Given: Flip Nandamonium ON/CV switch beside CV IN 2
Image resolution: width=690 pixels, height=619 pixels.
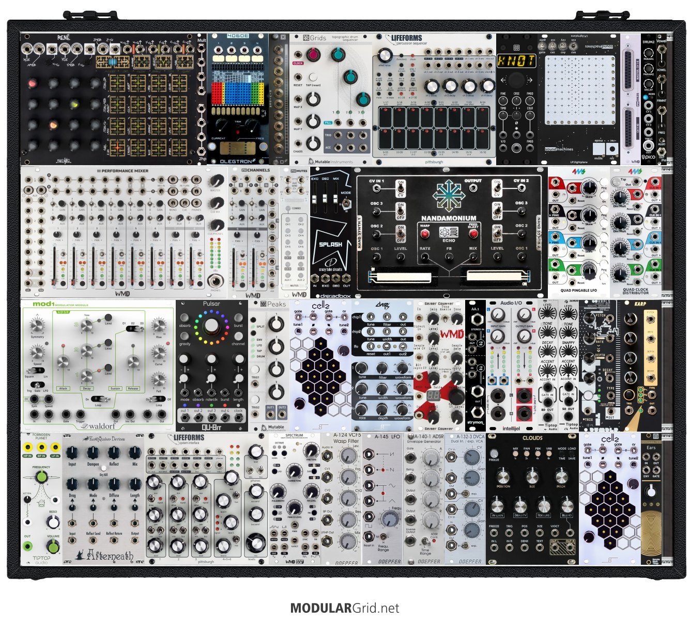Looking at the screenshot, I should (x=497, y=188).
